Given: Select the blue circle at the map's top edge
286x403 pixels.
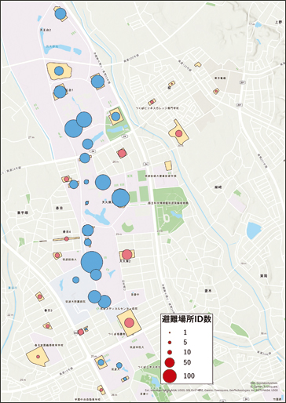Looking at the screenshot, I should [x=60, y=13].
